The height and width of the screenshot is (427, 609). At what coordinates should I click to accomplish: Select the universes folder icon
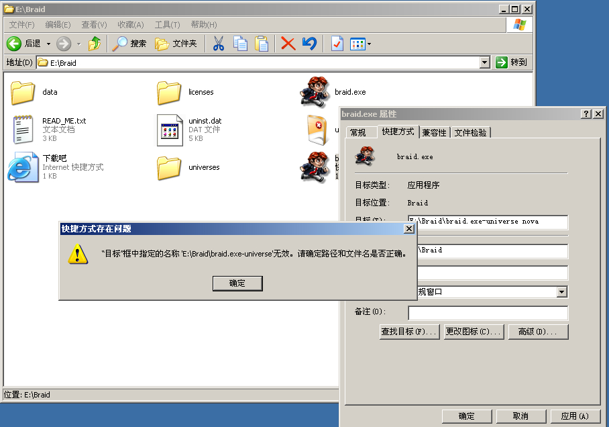[169, 168]
